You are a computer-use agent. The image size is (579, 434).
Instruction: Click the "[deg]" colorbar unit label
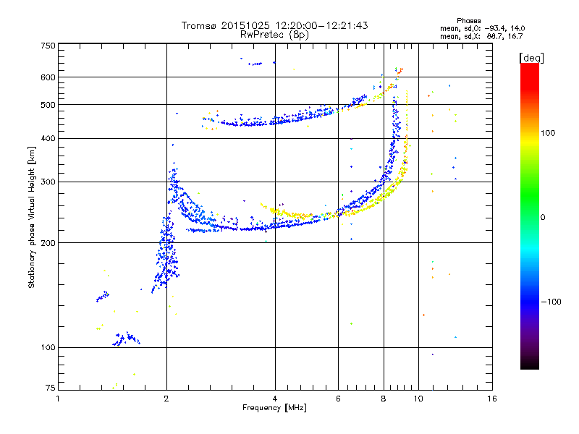coord(531,58)
